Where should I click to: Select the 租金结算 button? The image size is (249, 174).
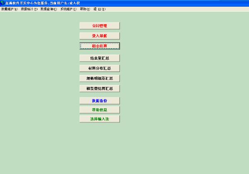point(100,46)
